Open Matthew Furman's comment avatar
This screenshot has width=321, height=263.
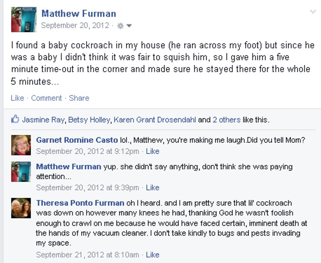tap(21, 172)
